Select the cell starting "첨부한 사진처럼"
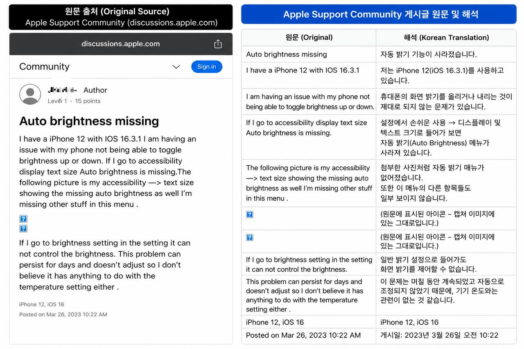This screenshot has width=524, height=349. pyautogui.click(x=446, y=183)
